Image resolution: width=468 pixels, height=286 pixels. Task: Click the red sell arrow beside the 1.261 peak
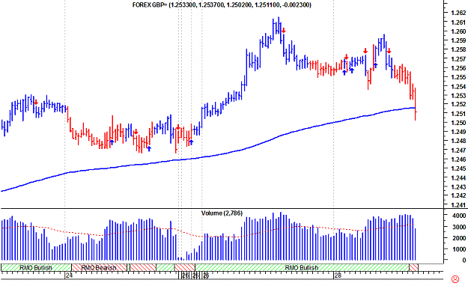tap(284, 30)
